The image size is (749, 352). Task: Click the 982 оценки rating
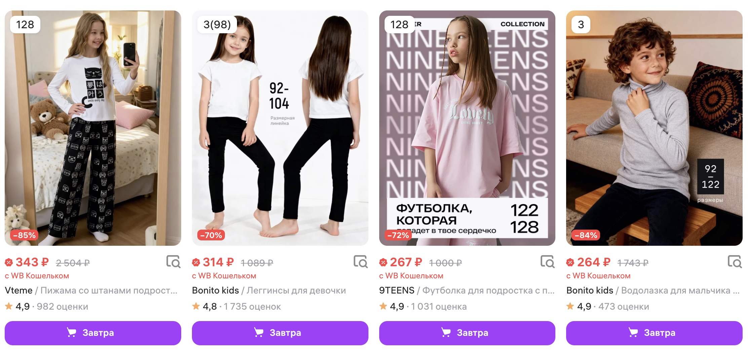(62, 307)
